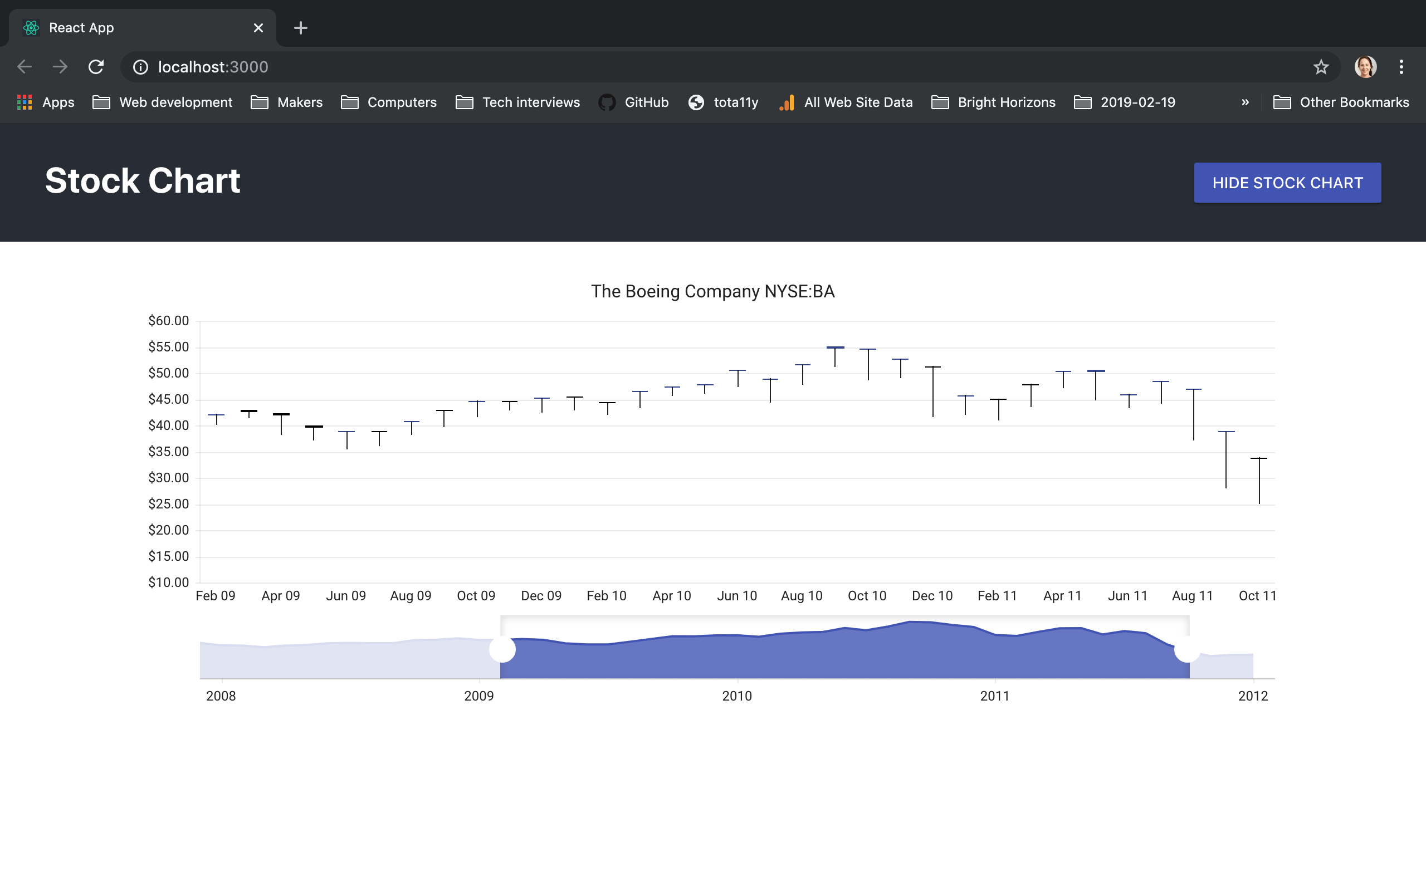The image size is (1426, 891).
Task: Close the React App tab
Action: coord(258,28)
